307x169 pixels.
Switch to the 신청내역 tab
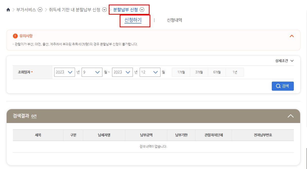pos(174,20)
